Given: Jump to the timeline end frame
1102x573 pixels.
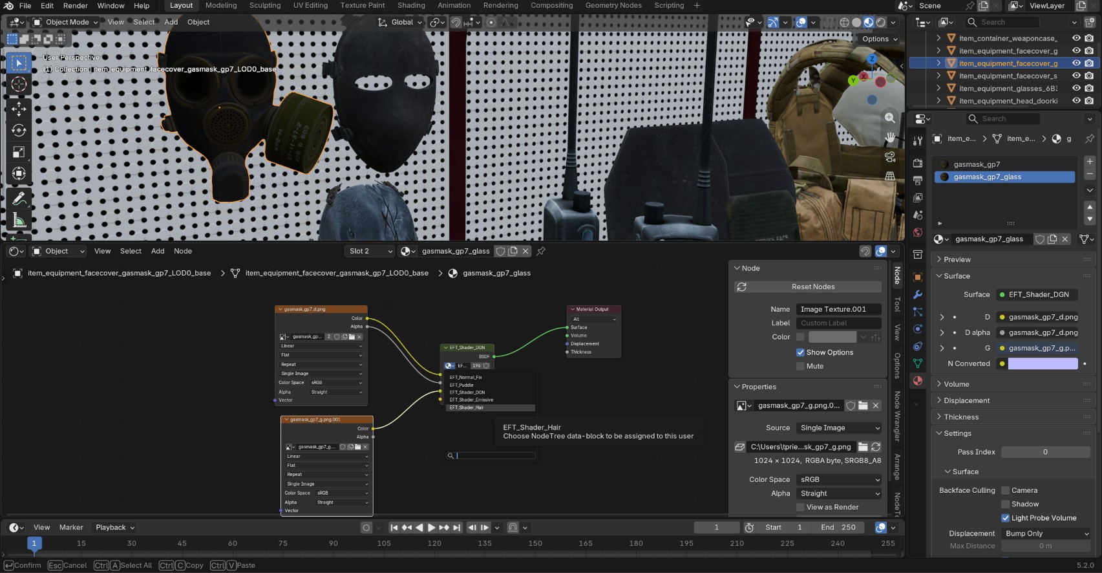Looking at the screenshot, I should (x=457, y=528).
